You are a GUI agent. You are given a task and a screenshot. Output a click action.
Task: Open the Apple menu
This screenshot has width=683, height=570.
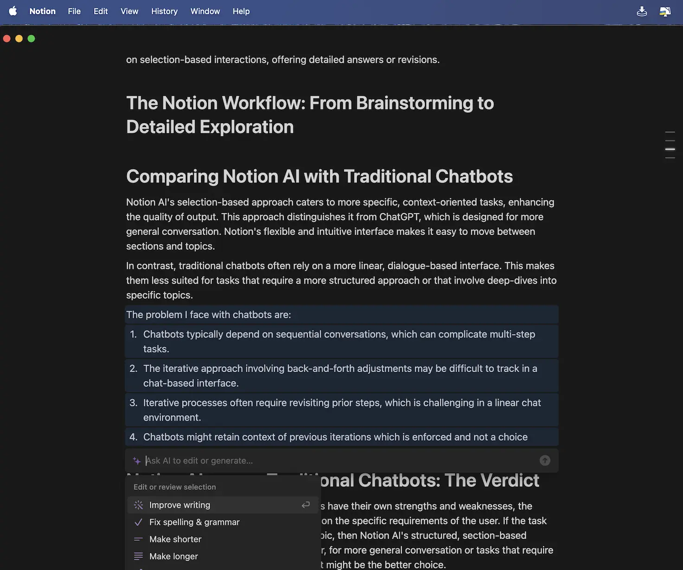[13, 11]
